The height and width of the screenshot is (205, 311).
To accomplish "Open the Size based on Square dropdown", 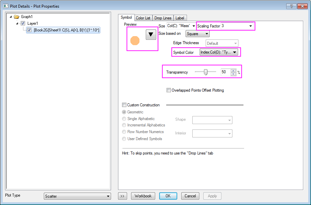I will click(x=197, y=34).
